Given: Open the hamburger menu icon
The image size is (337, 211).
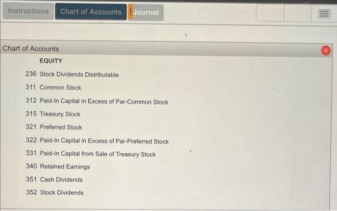Looking at the screenshot, I should click(324, 13).
